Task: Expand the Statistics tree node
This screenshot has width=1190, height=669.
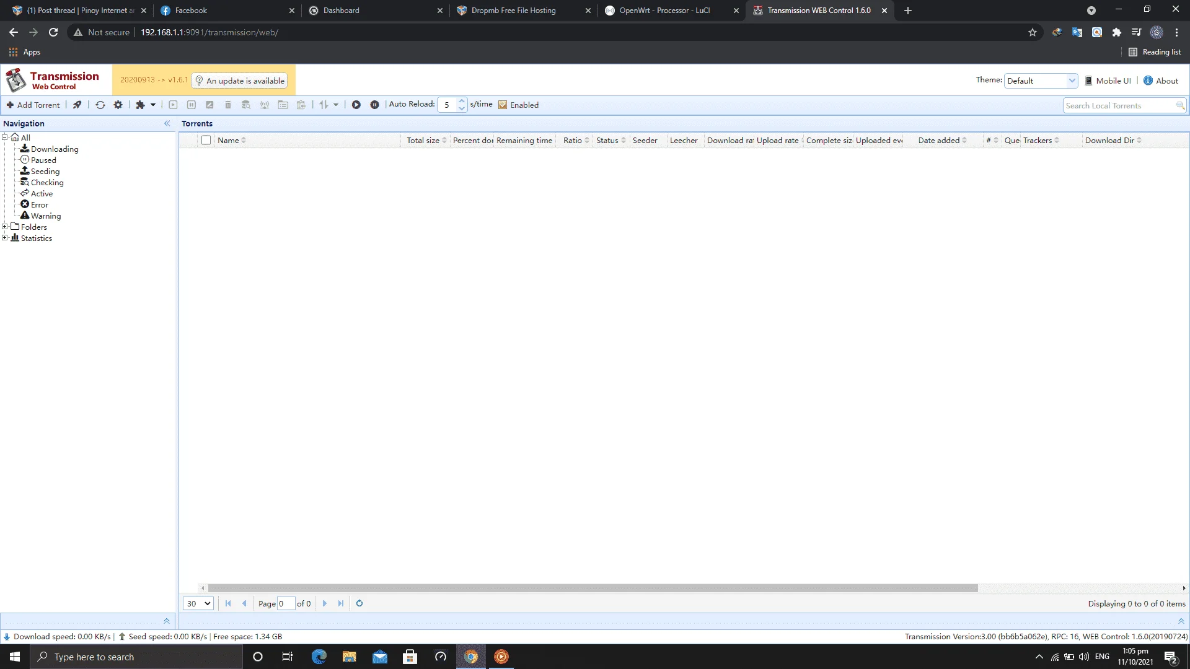Action: (x=5, y=237)
